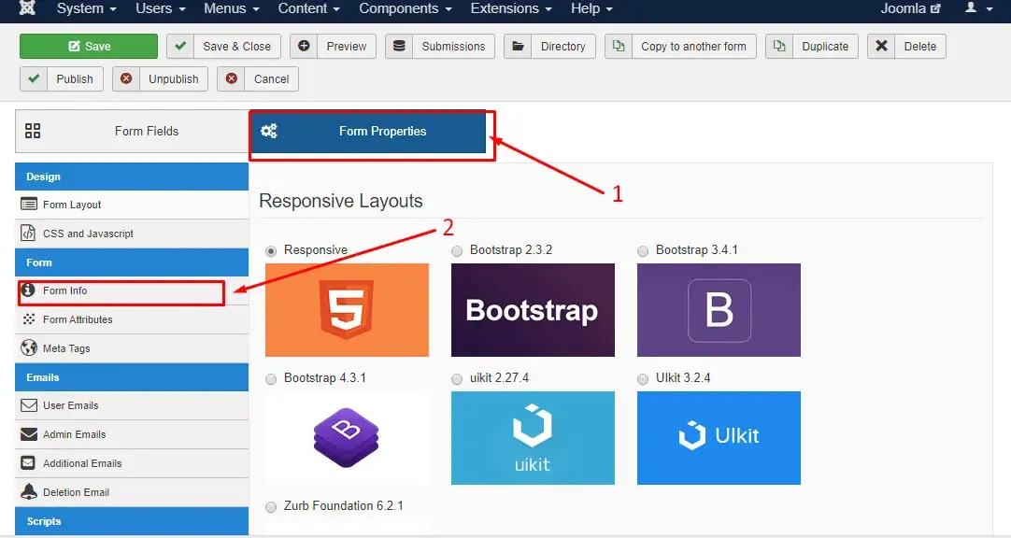Choose the Bootstrap 3.4.1 purple thumbnail
1011x538 pixels.
click(x=719, y=310)
